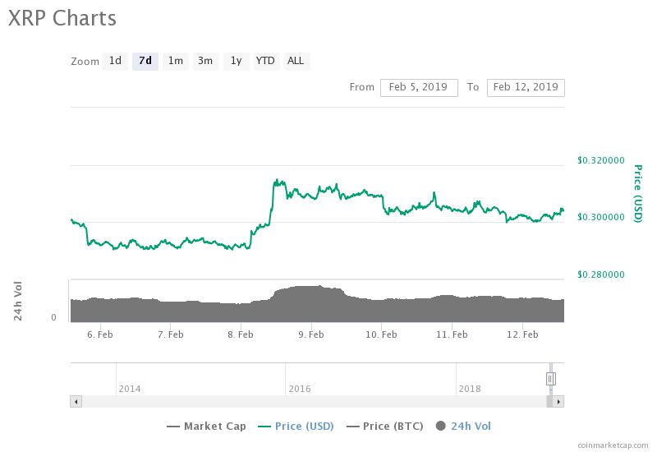
Task: Edit the To date Feb 12, 2019
Action: tap(526, 87)
